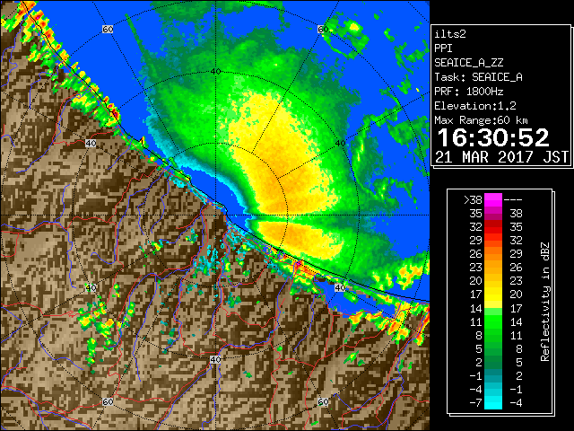Image resolution: width=574 pixels, height=431 pixels.
Task: Click the '60' ring label at lower-right
Action: pyautogui.click(x=323, y=401)
